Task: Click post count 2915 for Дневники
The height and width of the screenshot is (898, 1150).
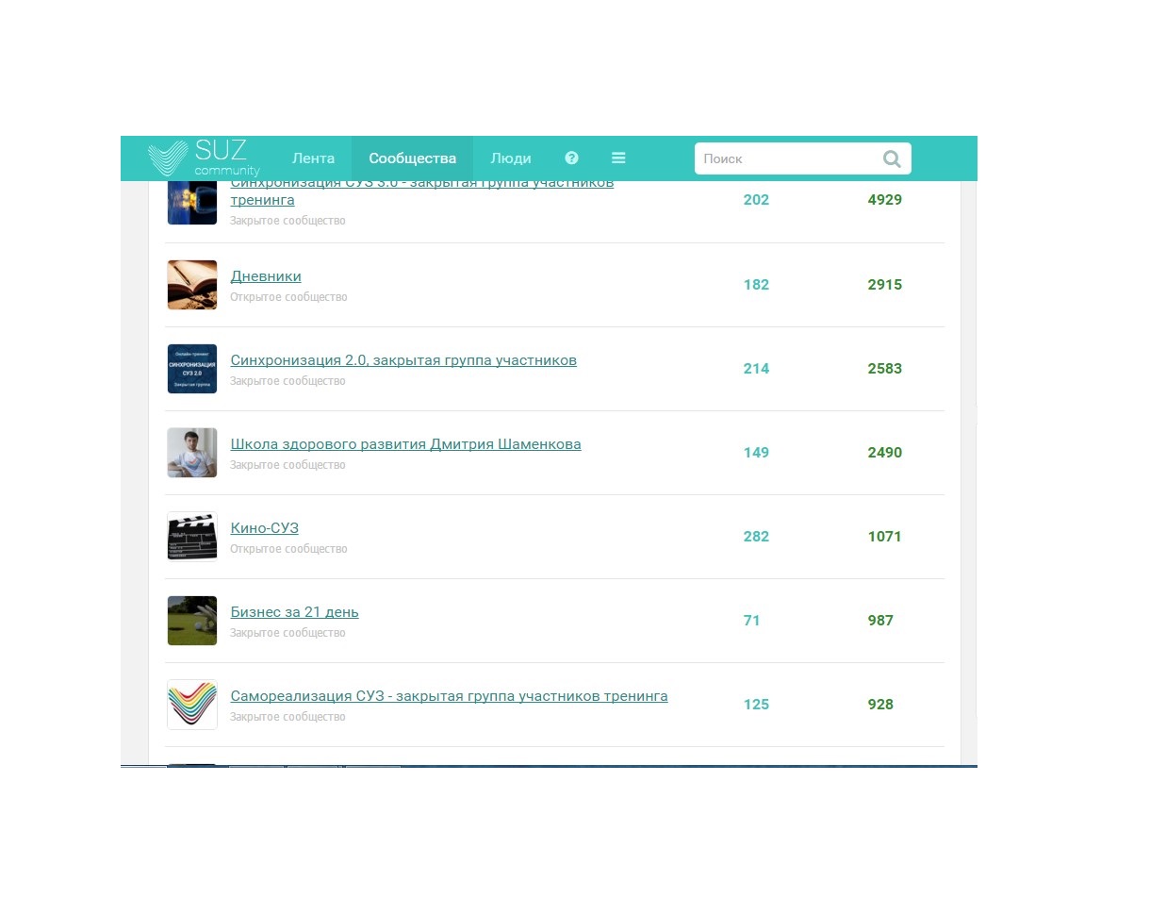Action: tap(885, 285)
